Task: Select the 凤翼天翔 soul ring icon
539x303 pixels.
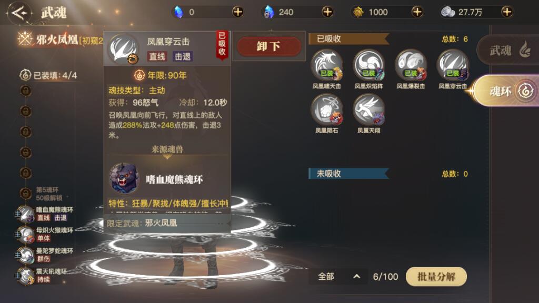Action: tap(369, 109)
